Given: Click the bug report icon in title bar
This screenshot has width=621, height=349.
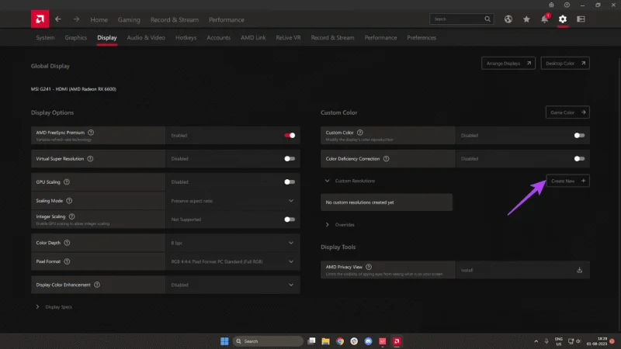Looking at the screenshot, I should [551, 5].
